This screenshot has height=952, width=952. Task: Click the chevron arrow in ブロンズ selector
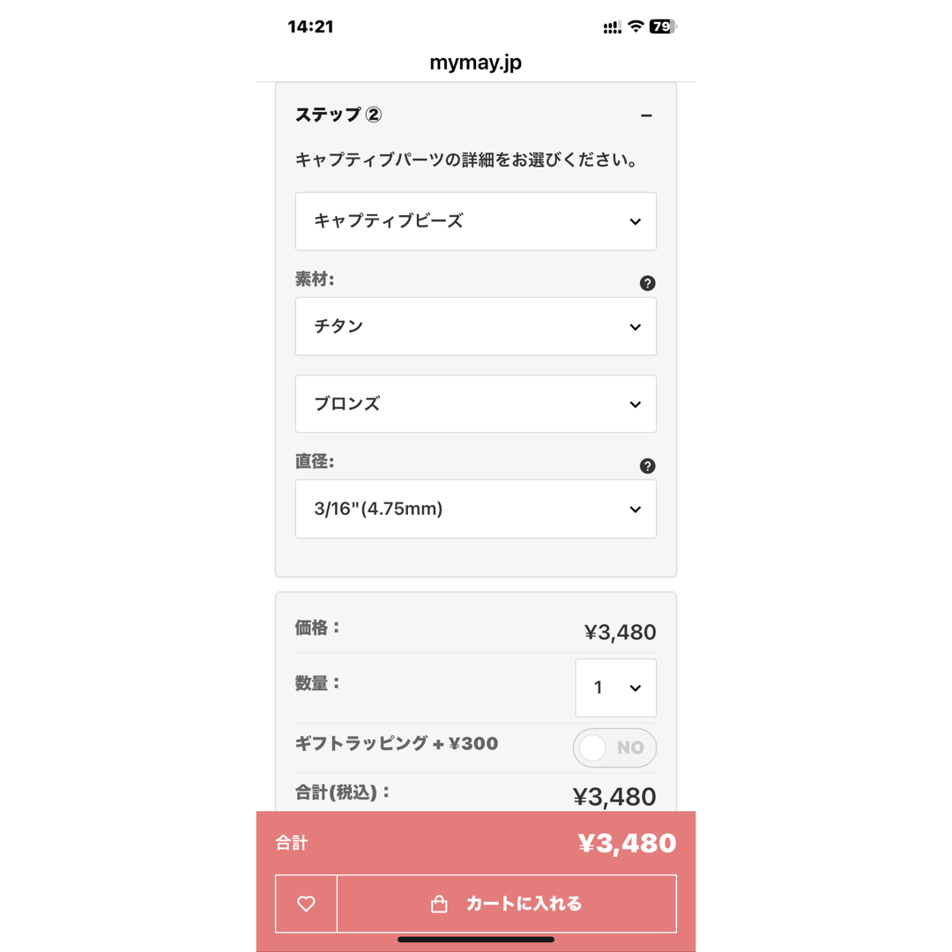click(635, 405)
